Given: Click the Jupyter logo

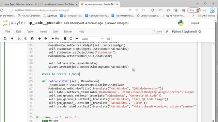Looking at the screenshot, I should pyautogui.click(x=14, y=23).
